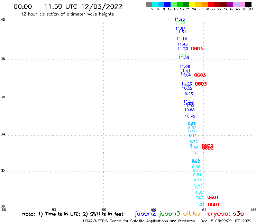Select the bright red swatch in the legend bar

click(211, 4)
